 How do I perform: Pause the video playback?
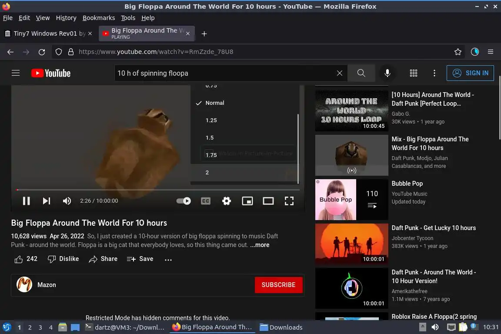(x=26, y=201)
